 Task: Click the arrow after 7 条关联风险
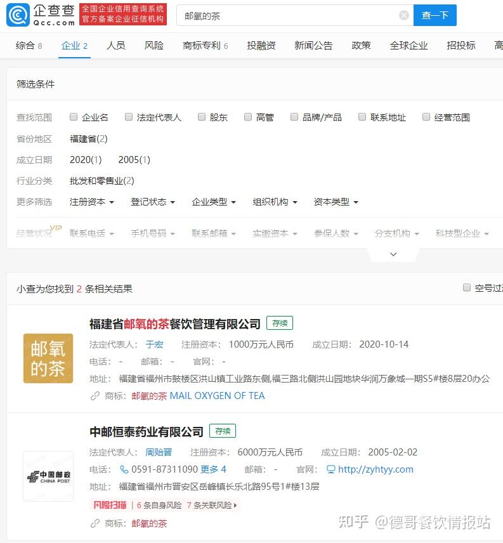coord(235,505)
